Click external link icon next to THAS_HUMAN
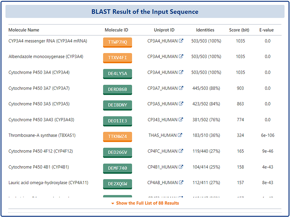Viewport: 290px width, 217px height. point(180,135)
